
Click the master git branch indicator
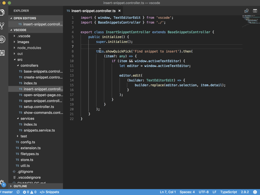tap(7, 192)
